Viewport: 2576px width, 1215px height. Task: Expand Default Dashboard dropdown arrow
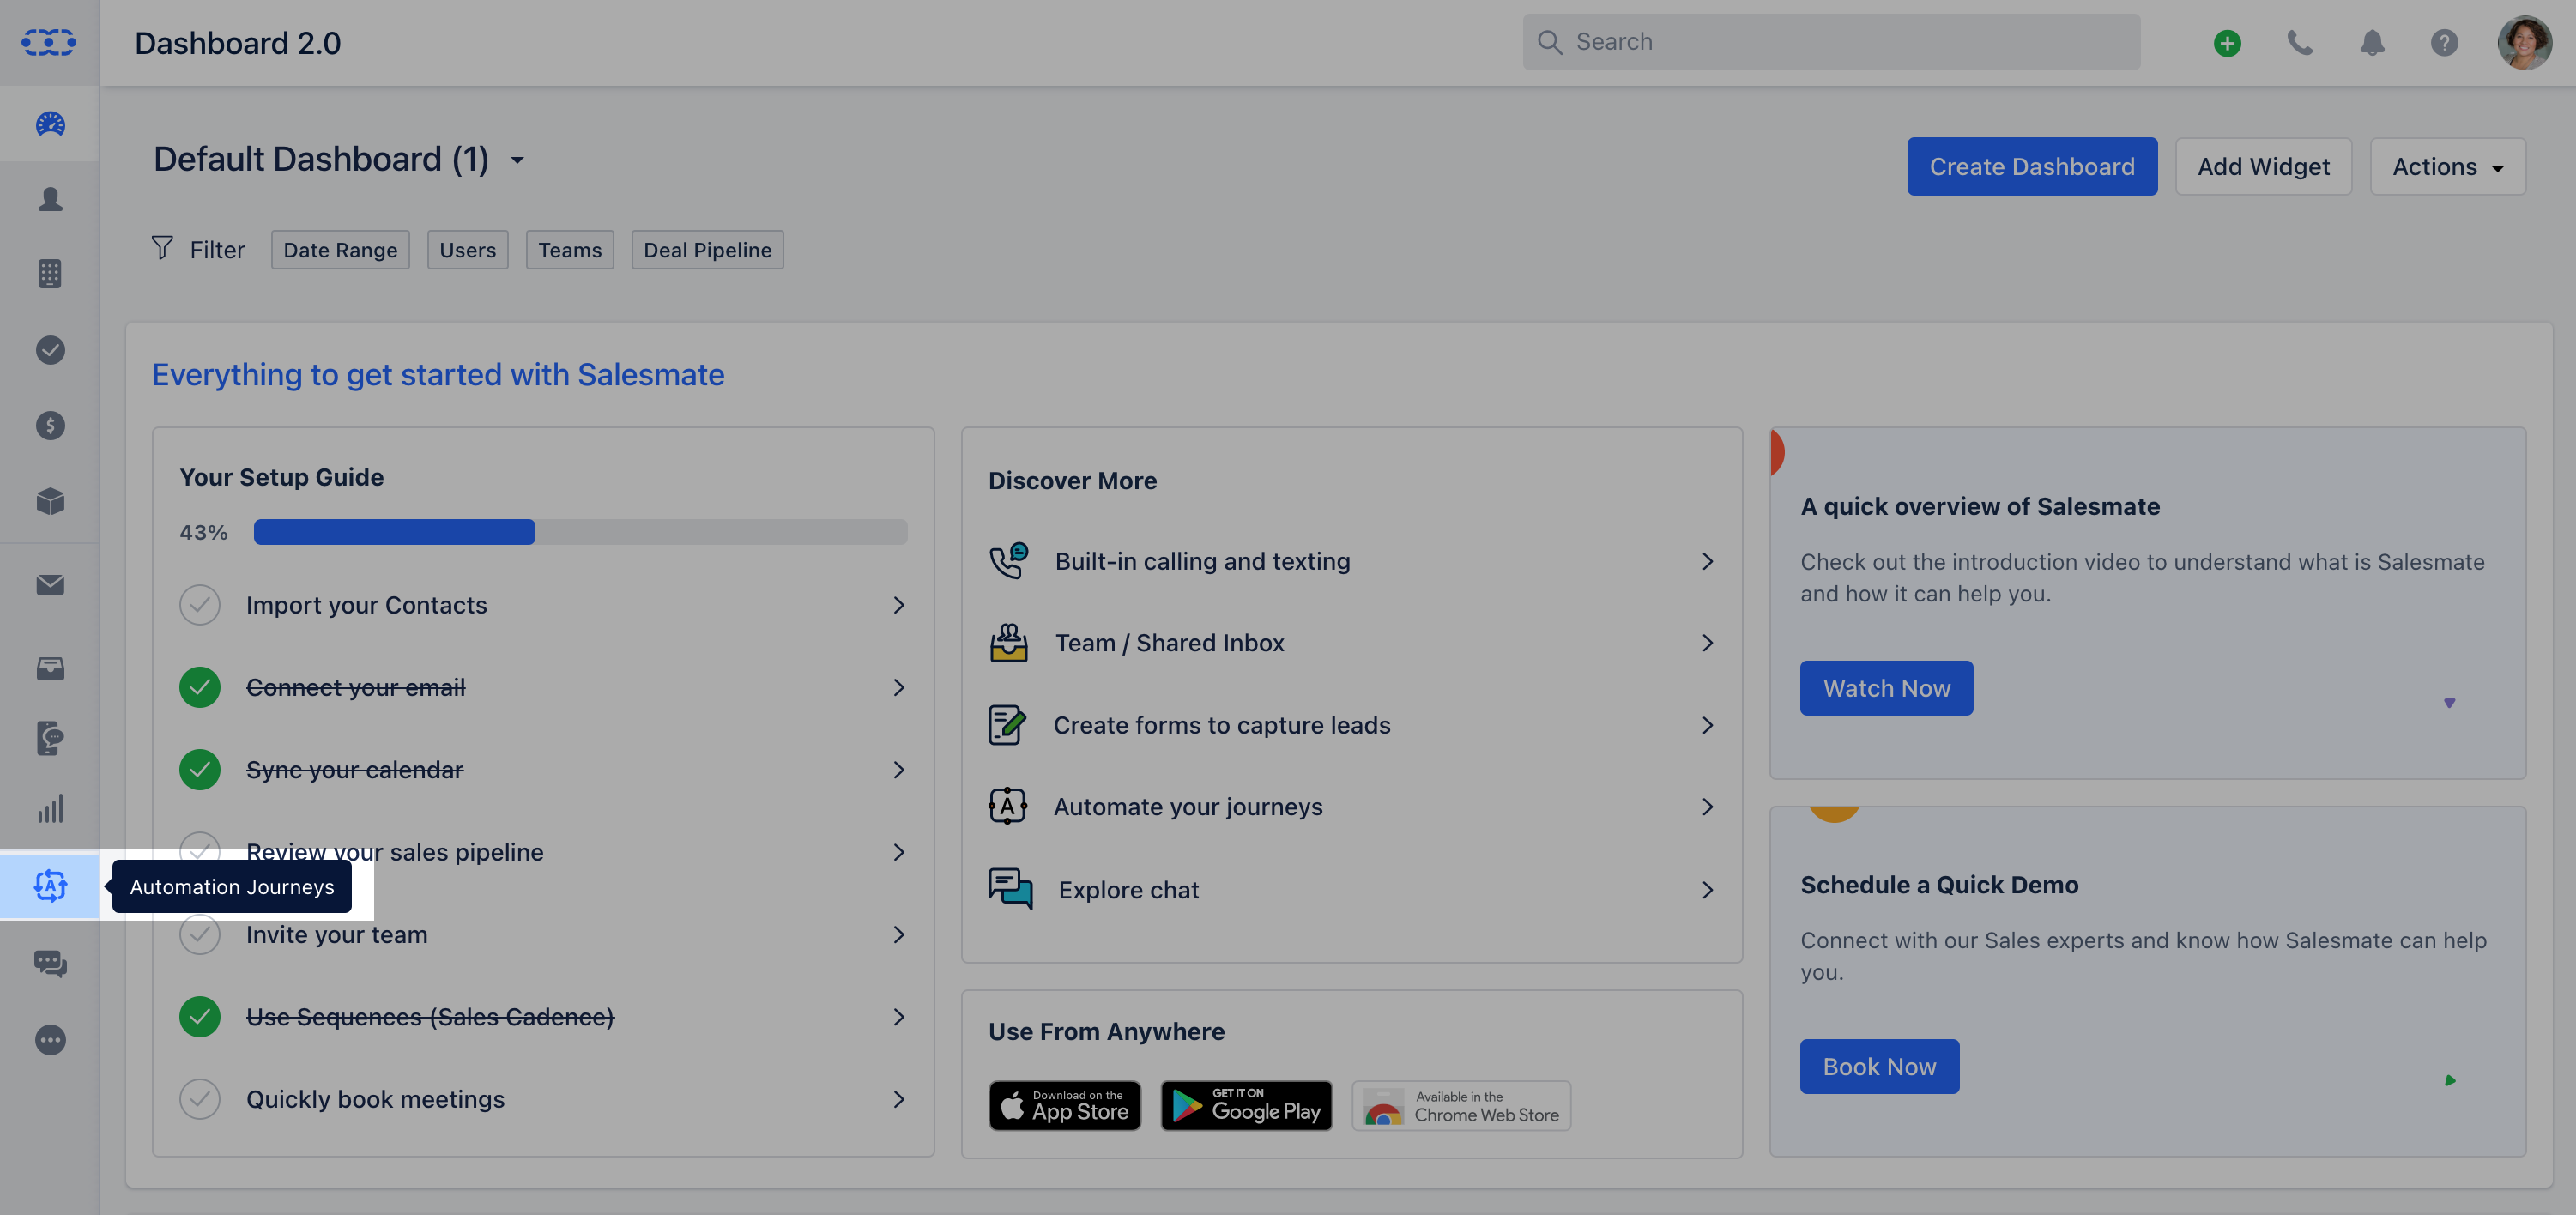(517, 160)
